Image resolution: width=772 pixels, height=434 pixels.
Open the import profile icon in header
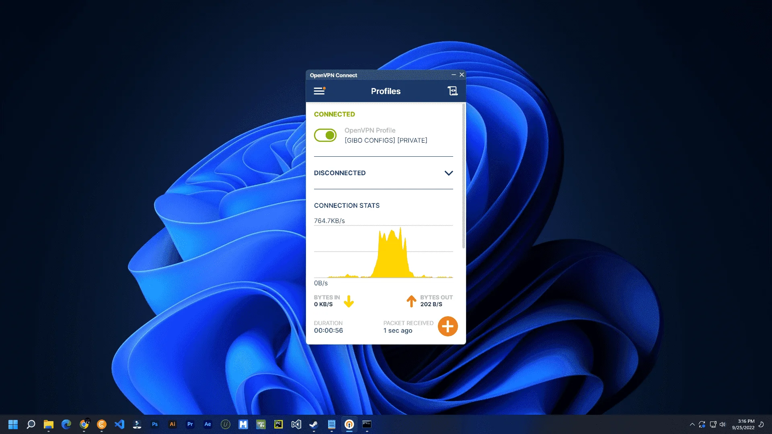click(453, 91)
